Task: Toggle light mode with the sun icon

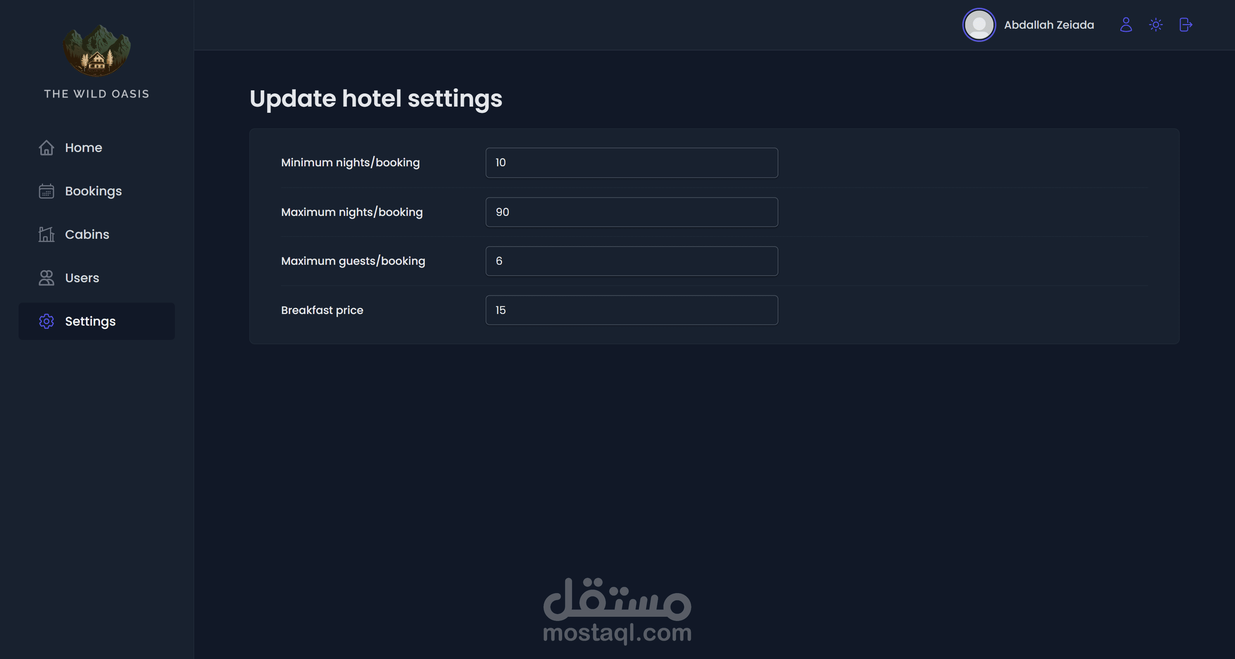Action: [1156, 24]
